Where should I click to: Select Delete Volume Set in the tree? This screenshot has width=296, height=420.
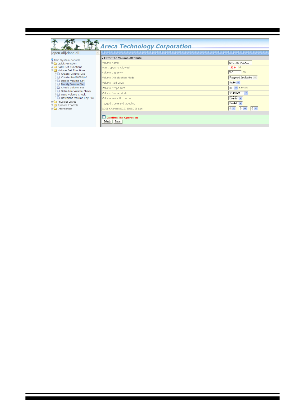pyautogui.click(x=73, y=81)
